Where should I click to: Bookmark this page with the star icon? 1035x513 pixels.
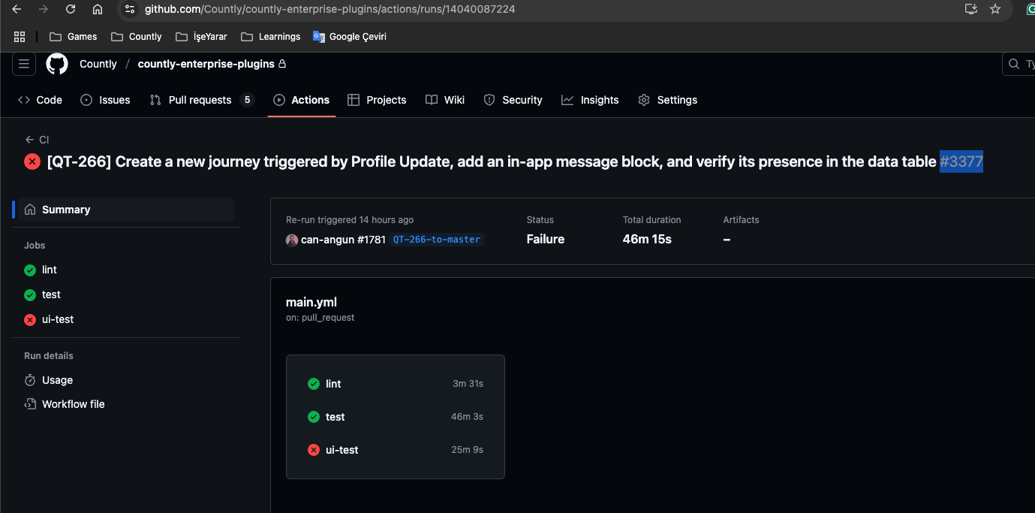(995, 9)
